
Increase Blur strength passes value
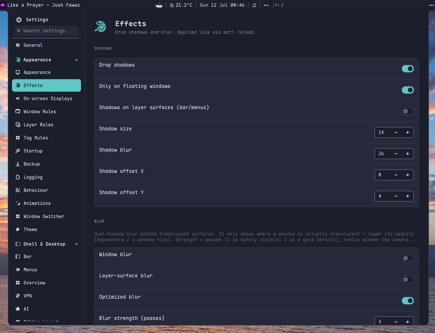tap(408, 322)
